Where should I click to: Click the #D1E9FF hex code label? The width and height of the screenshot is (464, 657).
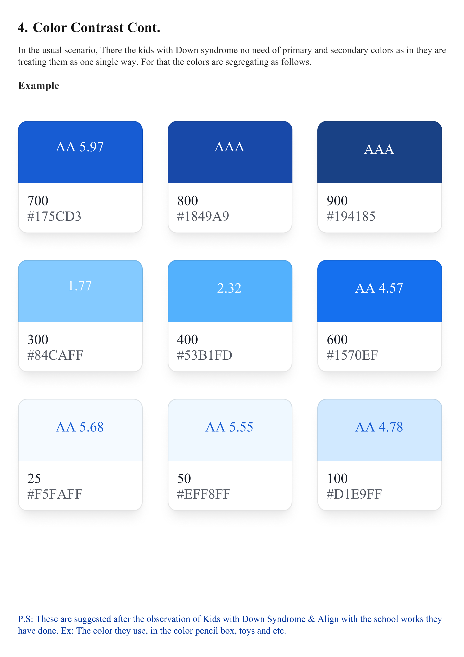[354, 494]
